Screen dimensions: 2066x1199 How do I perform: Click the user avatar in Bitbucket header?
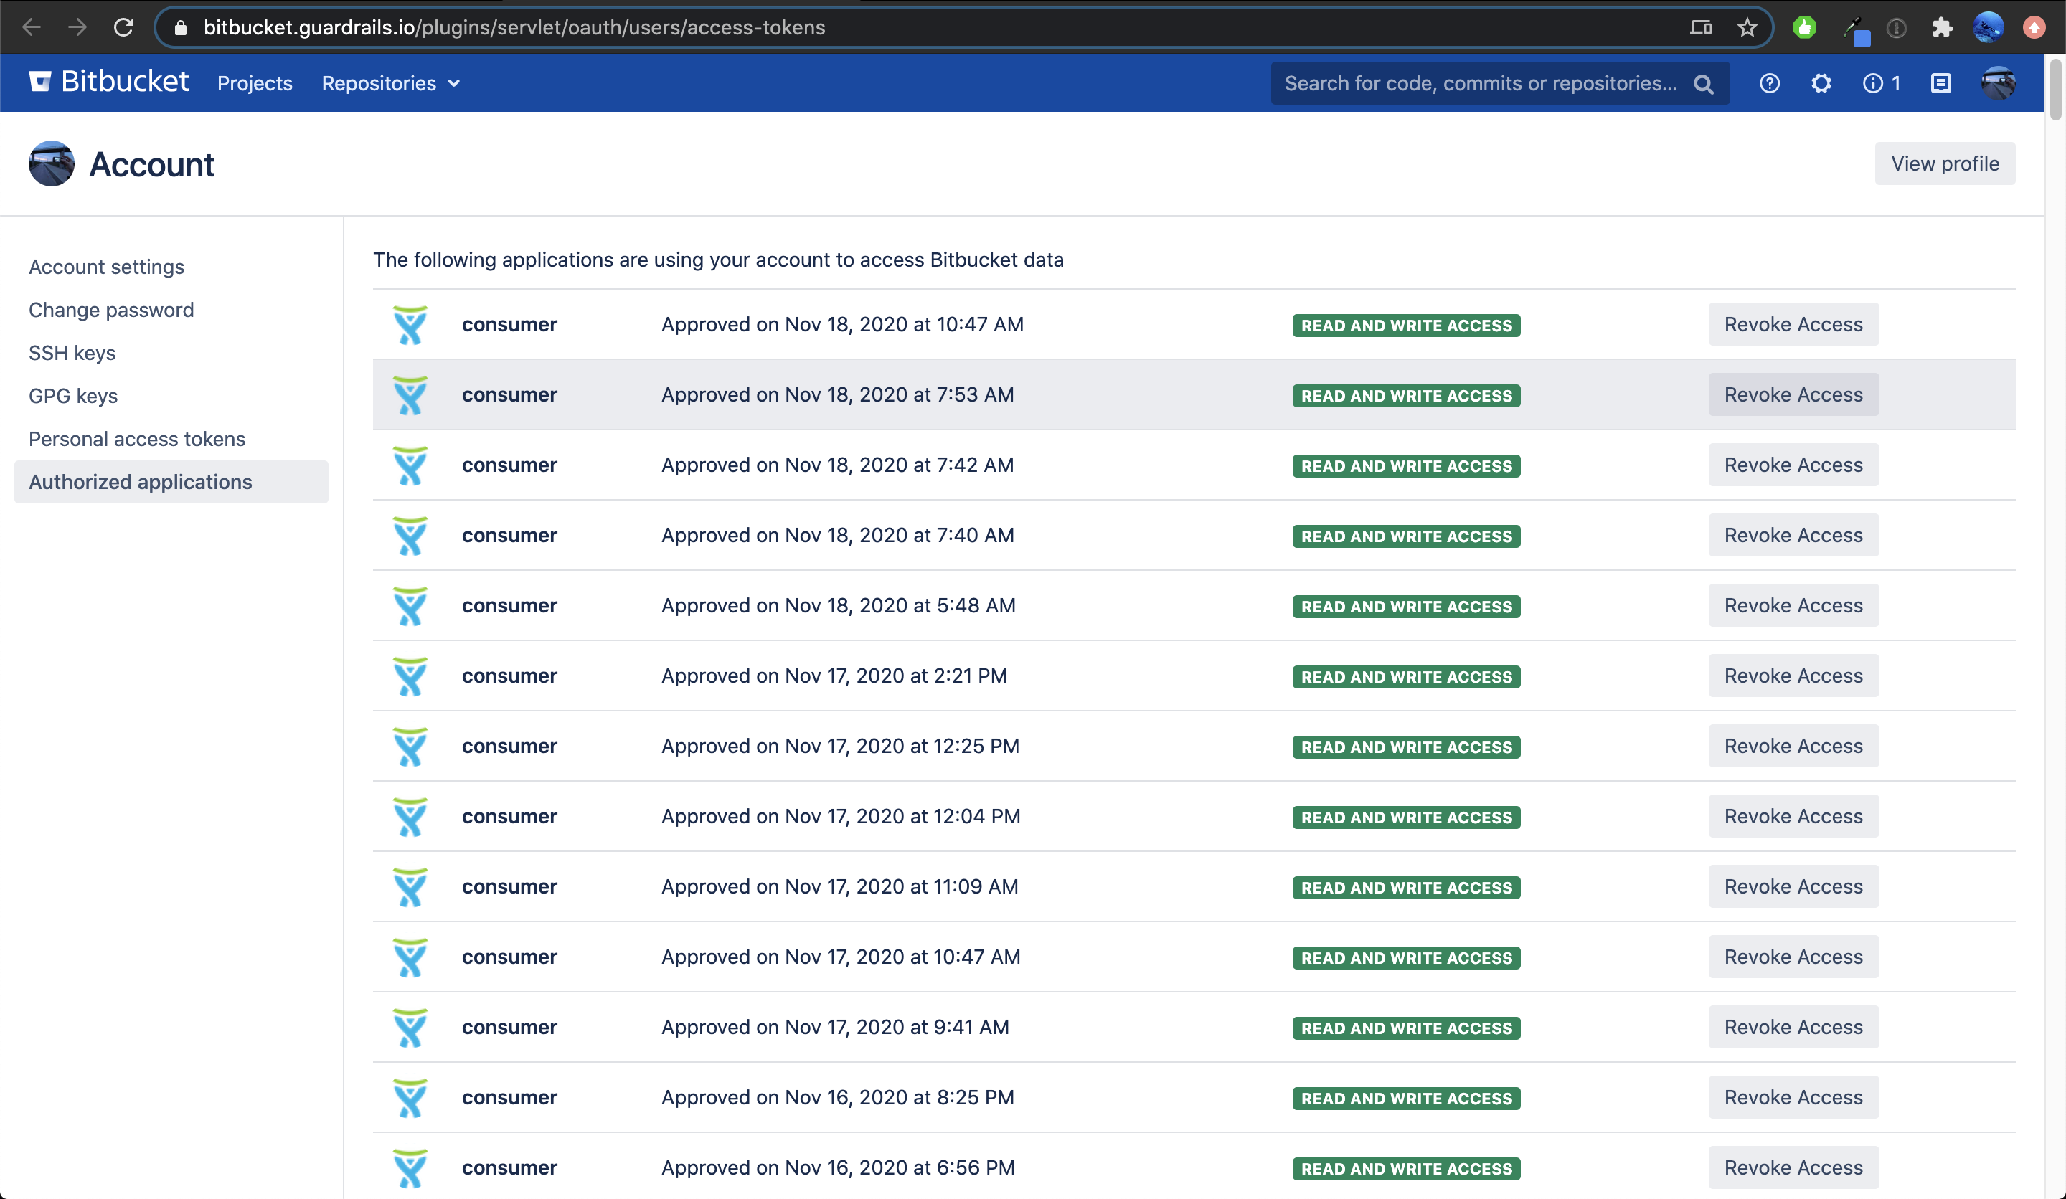pos(1998,82)
